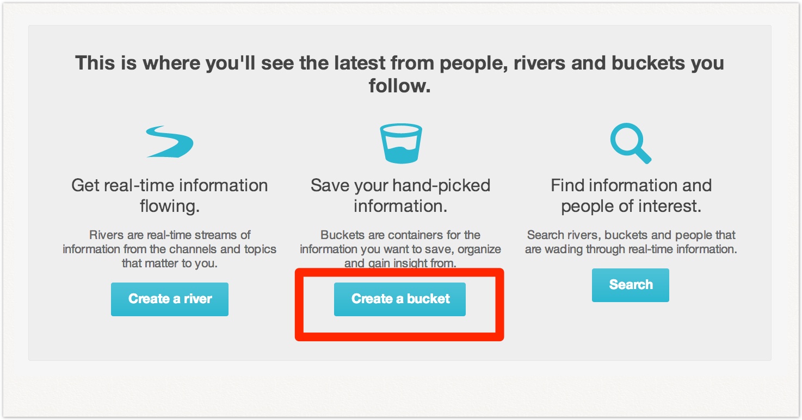
Task: Click the 'Save your hand-picked information.' heading
Action: point(400,196)
